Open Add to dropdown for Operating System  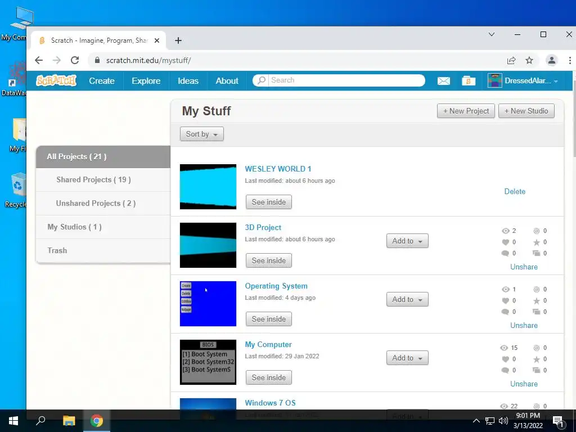[407, 299]
